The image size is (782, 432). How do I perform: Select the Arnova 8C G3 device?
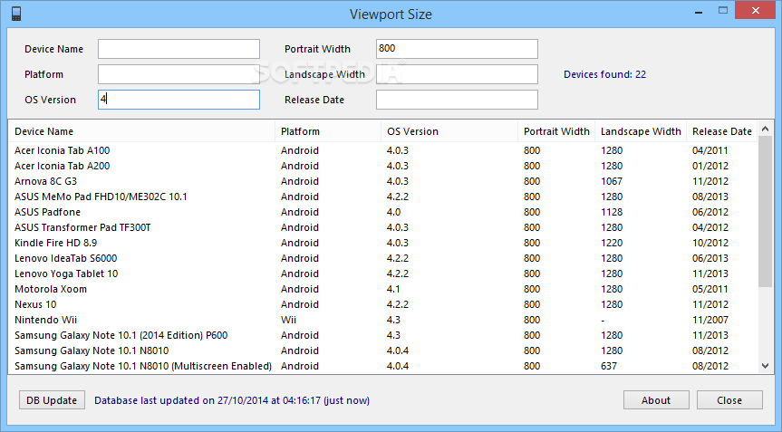(383, 181)
